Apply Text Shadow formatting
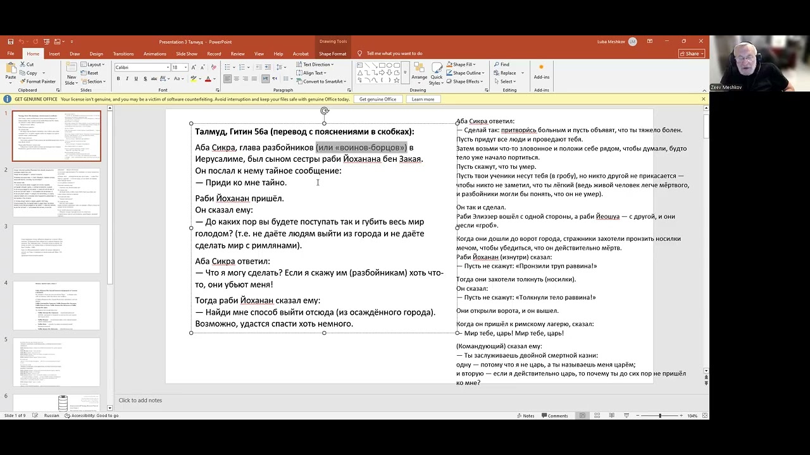Viewport: 810px width, 455px height. click(x=145, y=79)
